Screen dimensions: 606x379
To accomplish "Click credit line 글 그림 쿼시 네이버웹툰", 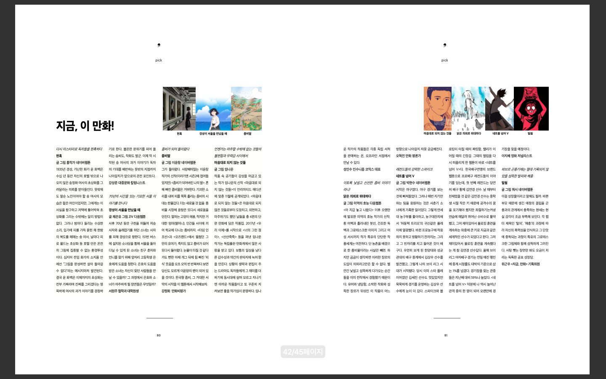I will (x=517, y=189).
